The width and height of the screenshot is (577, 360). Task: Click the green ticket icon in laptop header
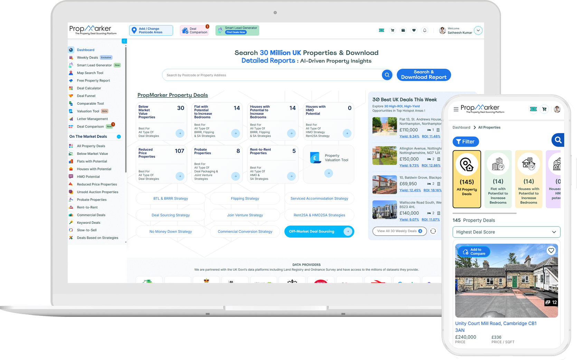381,30
